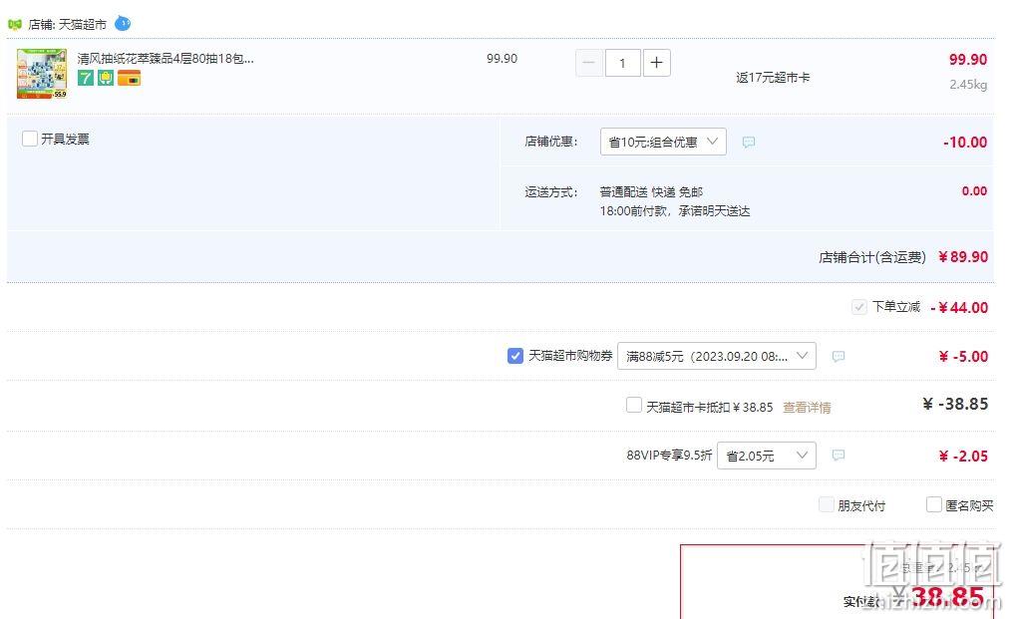Click the 2.45kg weight value
This screenshot has height=619, width=1011.
point(968,84)
